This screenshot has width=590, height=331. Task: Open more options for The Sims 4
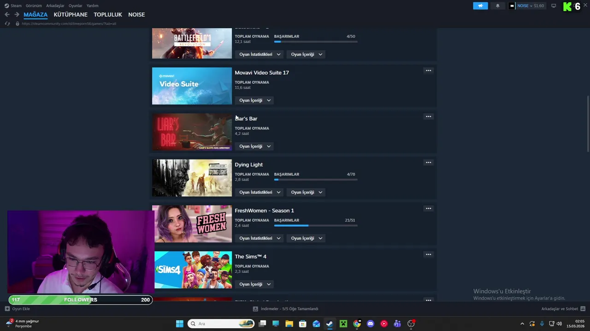pyautogui.click(x=428, y=255)
